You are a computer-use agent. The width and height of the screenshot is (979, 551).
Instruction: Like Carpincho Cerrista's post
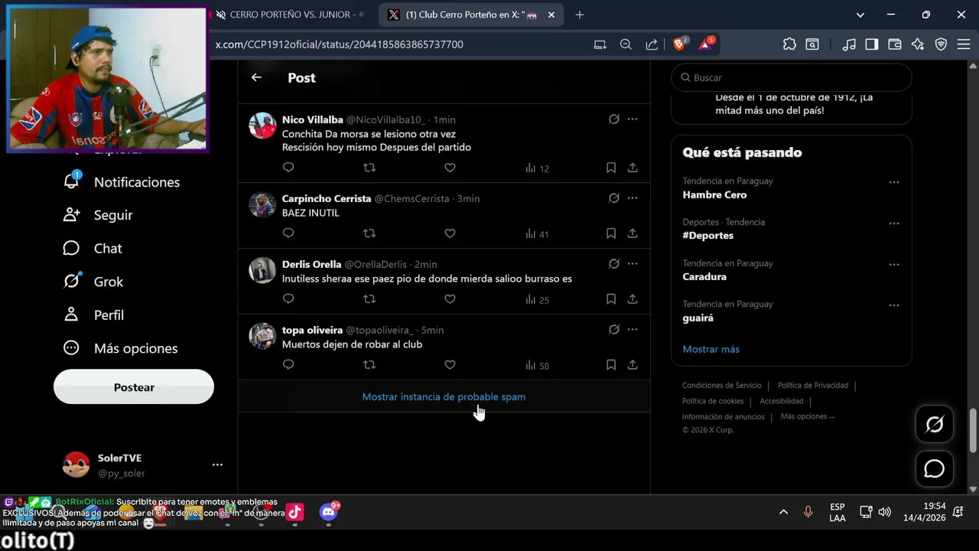450,233
